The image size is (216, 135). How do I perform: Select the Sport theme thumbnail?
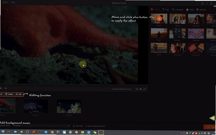159,48
